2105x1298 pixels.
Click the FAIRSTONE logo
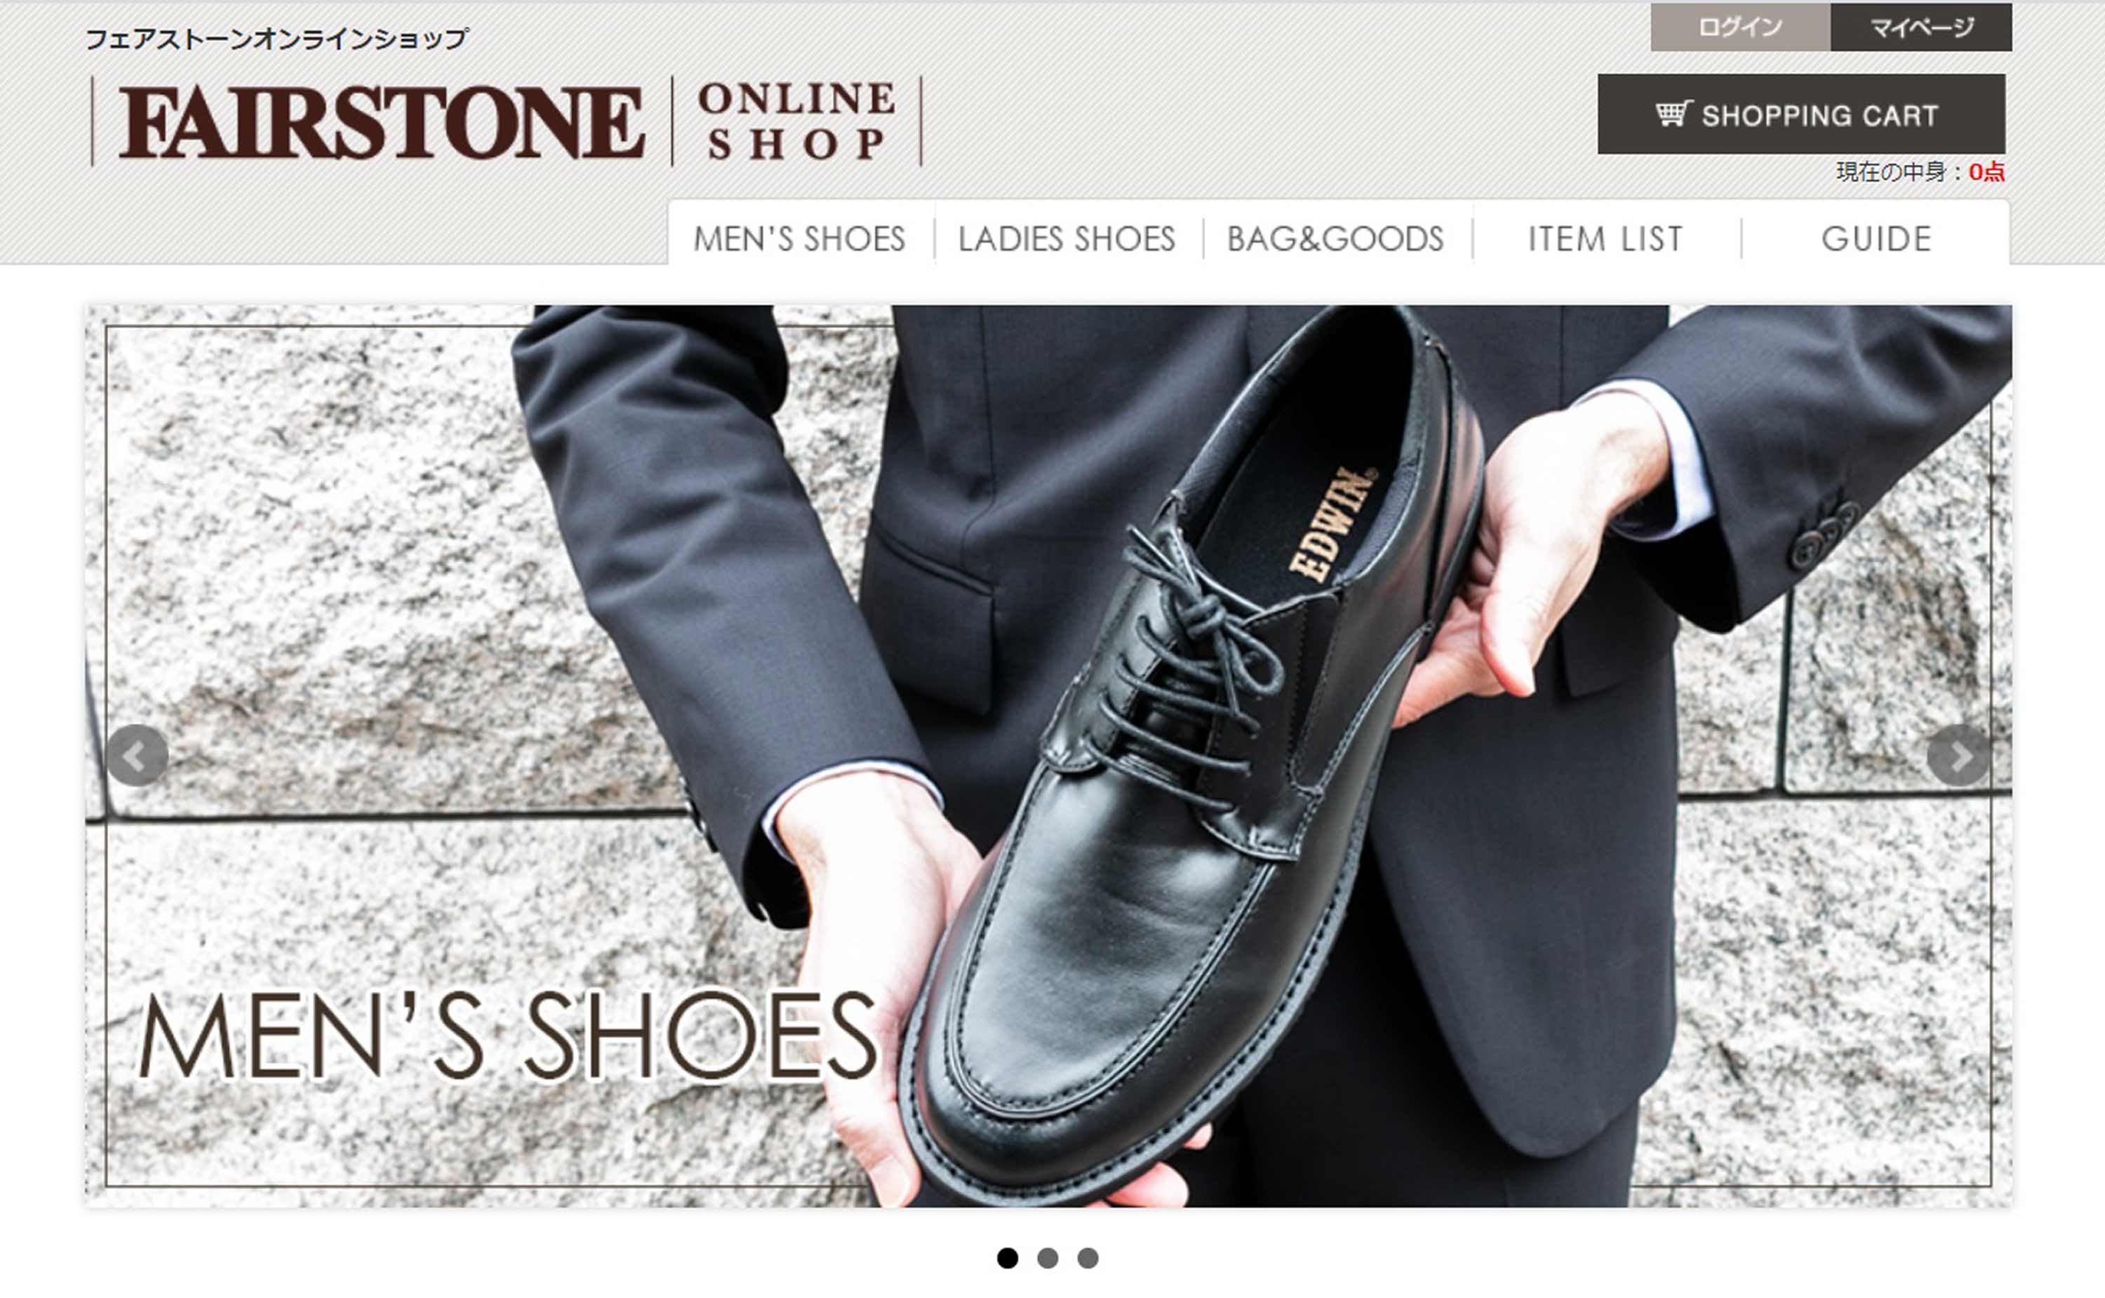click(382, 123)
